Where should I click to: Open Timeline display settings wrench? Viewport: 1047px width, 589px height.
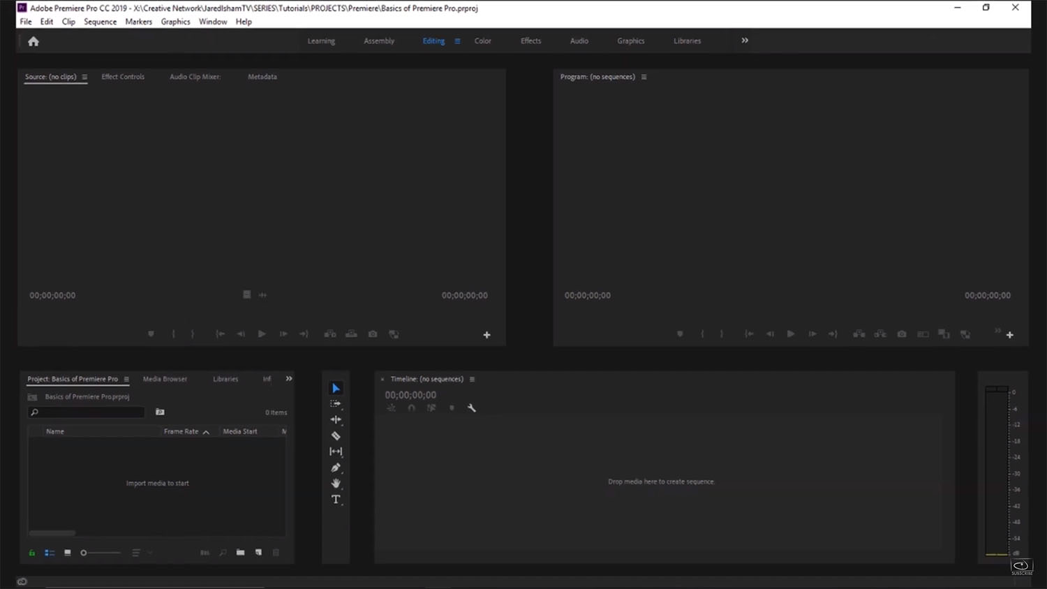click(472, 408)
